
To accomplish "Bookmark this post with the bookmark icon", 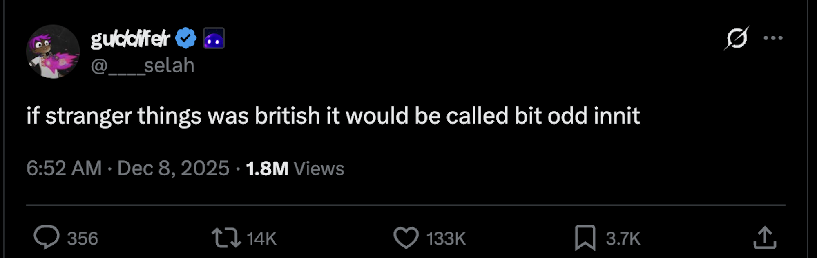I will (x=585, y=238).
